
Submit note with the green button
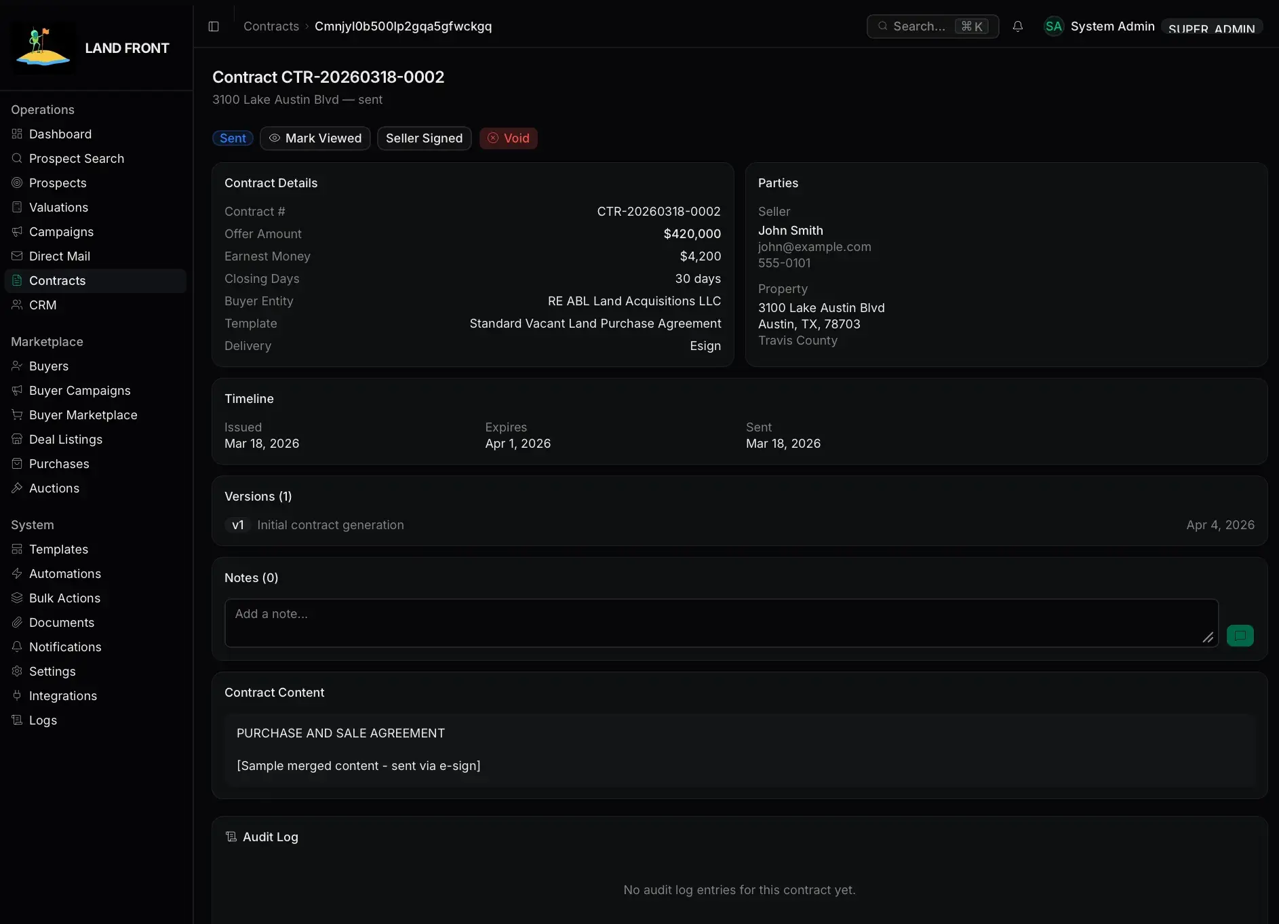coord(1240,636)
